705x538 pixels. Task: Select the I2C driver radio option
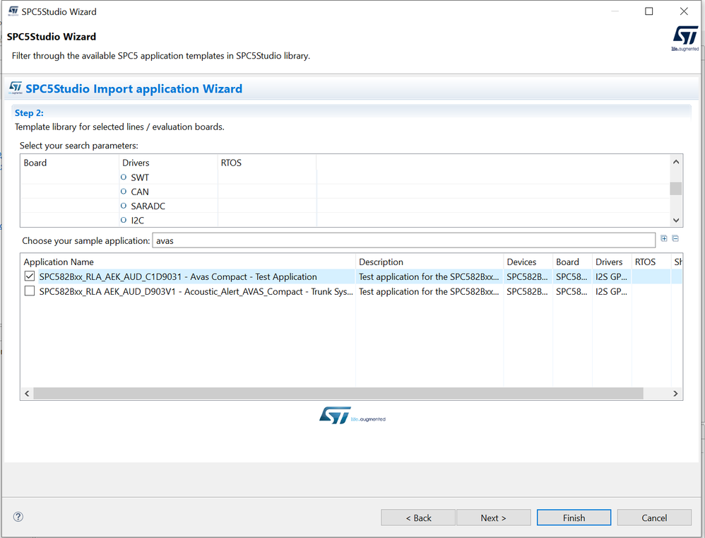tap(123, 221)
